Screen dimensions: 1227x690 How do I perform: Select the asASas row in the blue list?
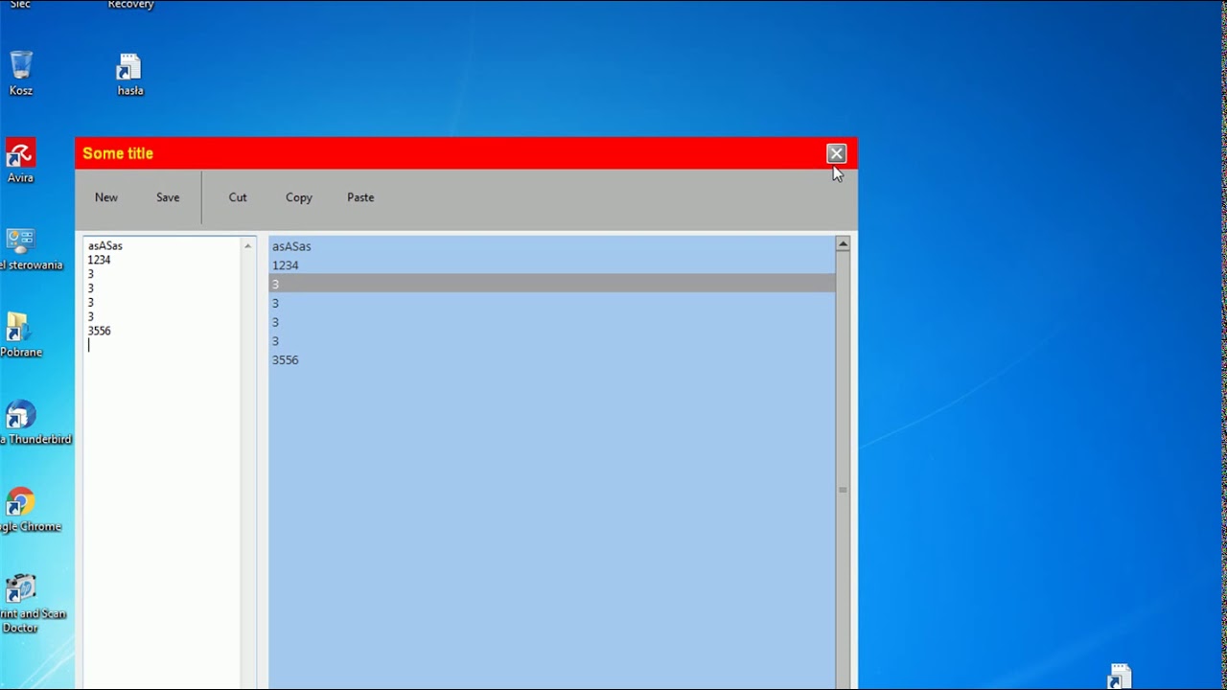pyautogui.click(x=551, y=246)
